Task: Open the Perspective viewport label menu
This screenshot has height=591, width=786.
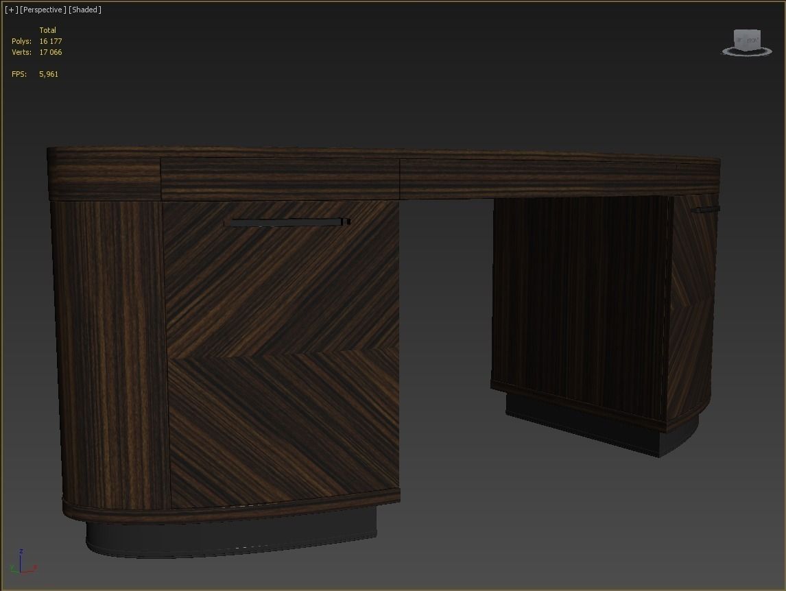Action: click(x=43, y=10)
